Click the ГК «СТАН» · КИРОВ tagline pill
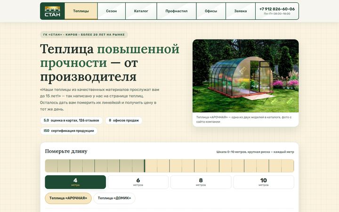 tap(84, 34)
